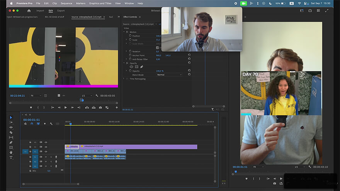Click the Home icon in the header
The image size is (340, 191).
pyautogui.click(x=29, y=11)
